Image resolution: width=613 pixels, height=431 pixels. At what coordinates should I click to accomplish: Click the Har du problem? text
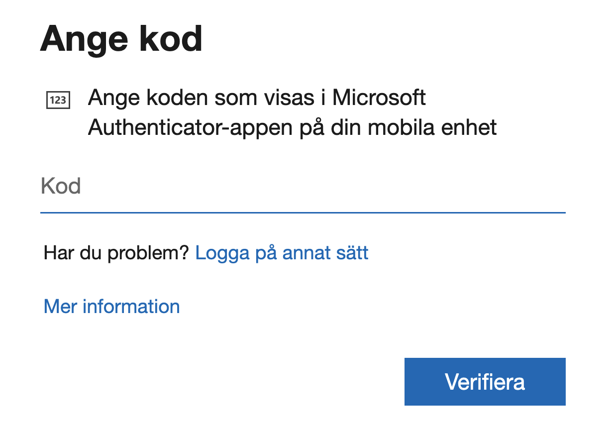coord(116,253)
